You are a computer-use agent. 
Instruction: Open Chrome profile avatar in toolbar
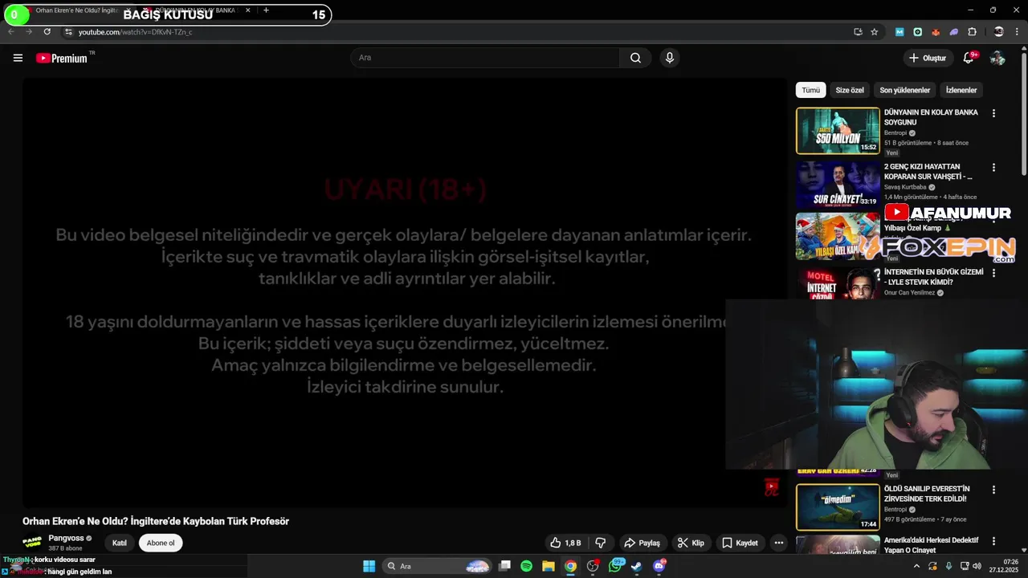pyautogui.click(x=998, y=32)
